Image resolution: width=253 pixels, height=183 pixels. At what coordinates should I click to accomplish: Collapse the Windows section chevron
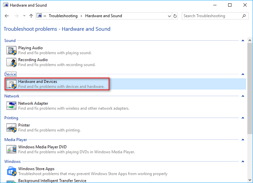243,162
